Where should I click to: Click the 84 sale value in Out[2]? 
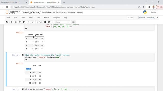point(40,80)
